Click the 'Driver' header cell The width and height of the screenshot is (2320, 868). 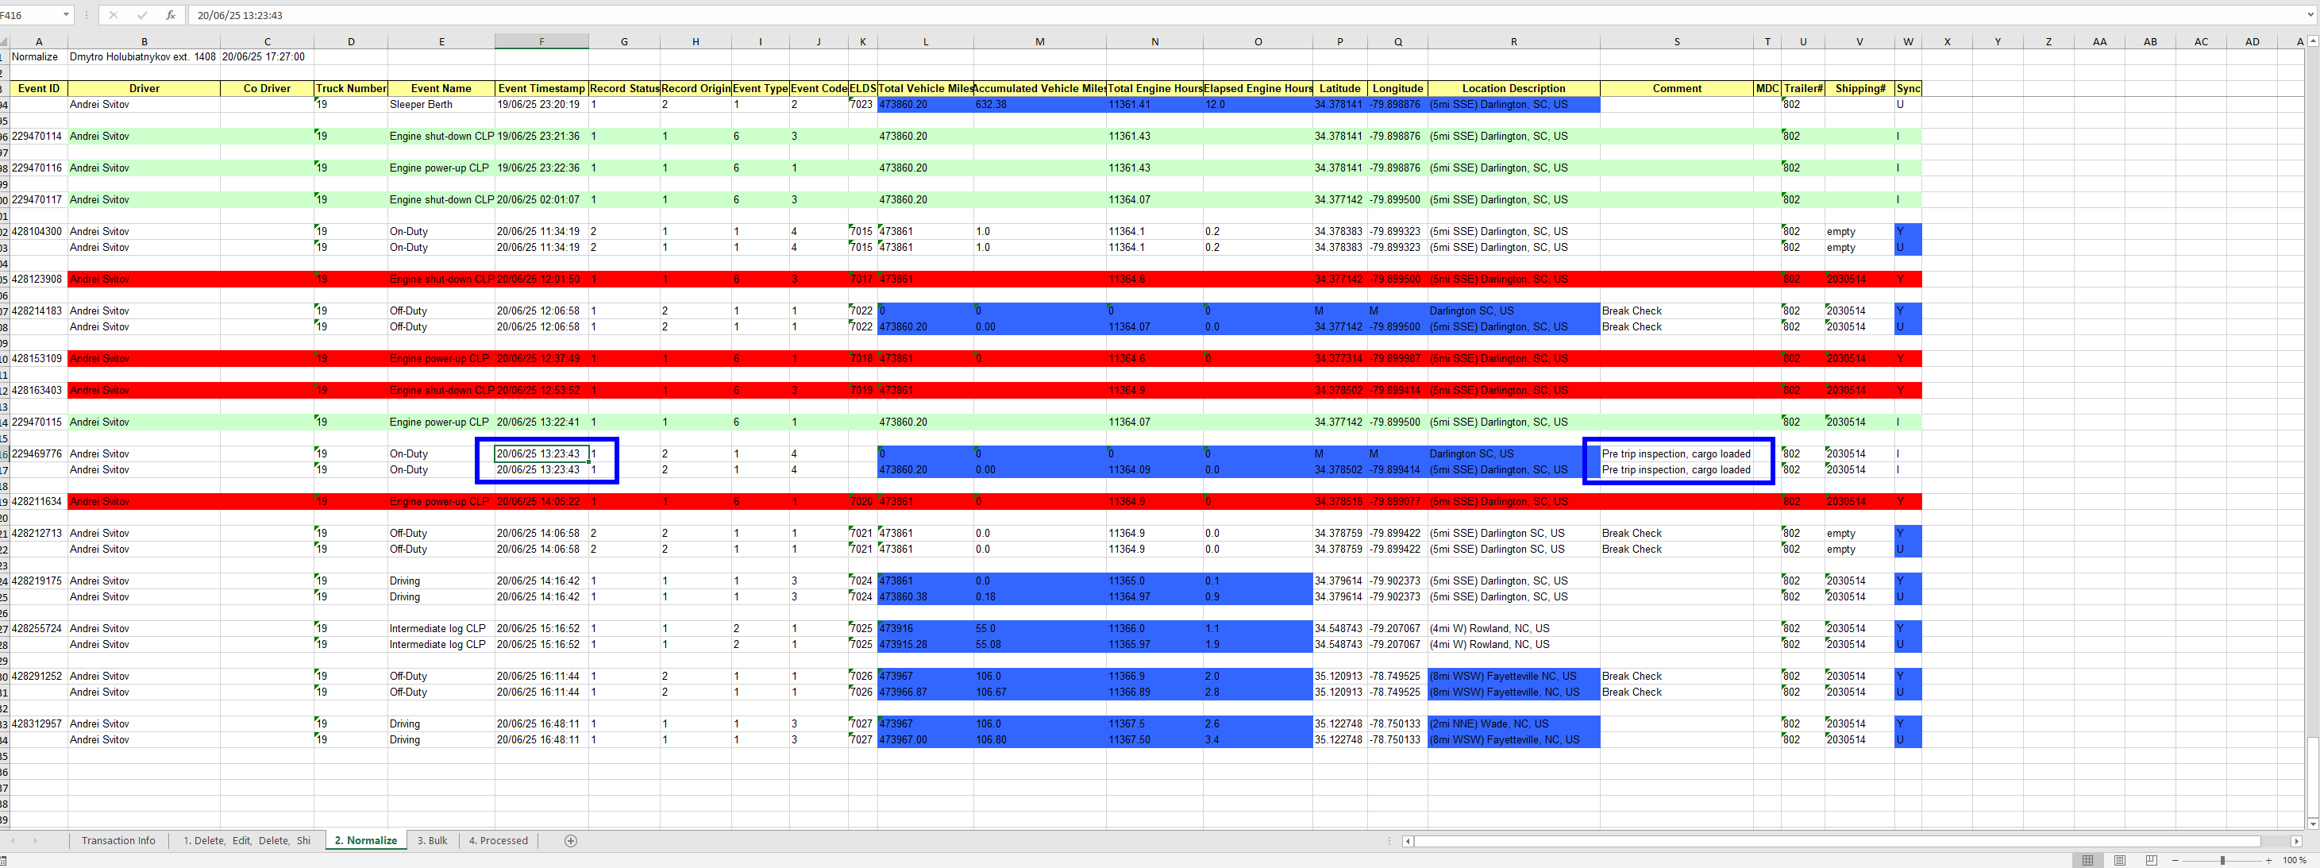click(x=144, y=88)
